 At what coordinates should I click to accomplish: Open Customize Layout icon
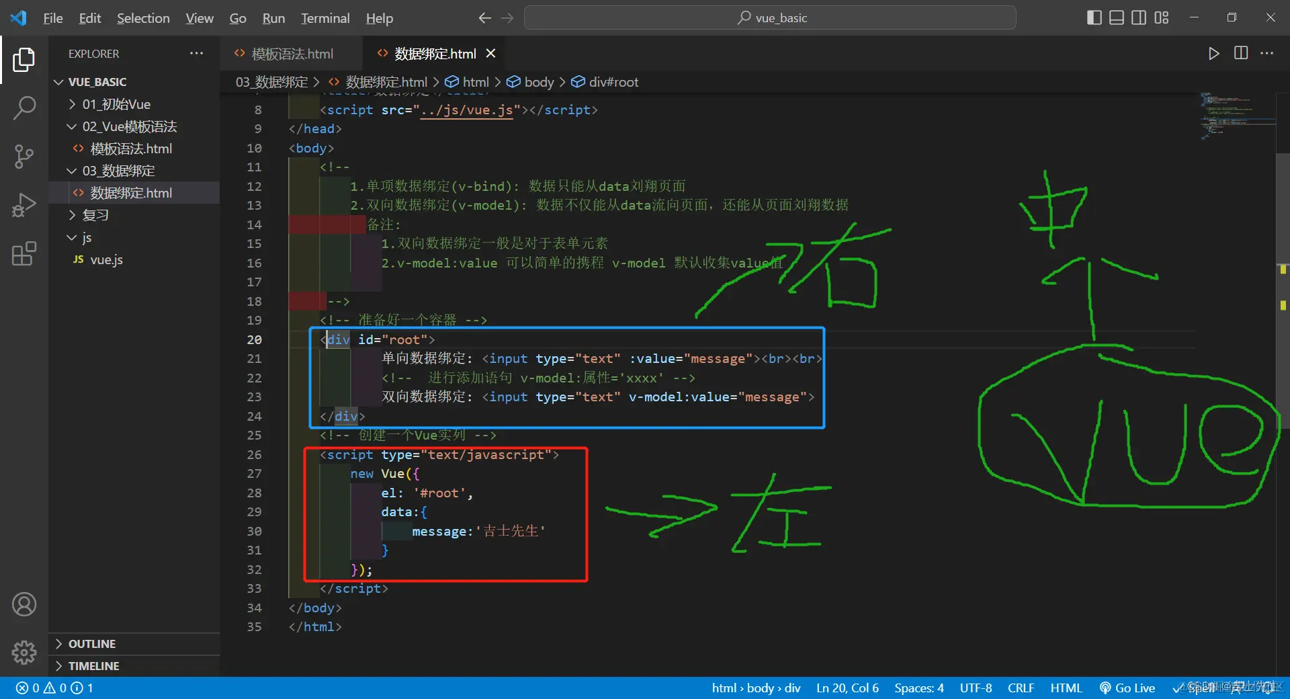click(x=1162, y=17)
